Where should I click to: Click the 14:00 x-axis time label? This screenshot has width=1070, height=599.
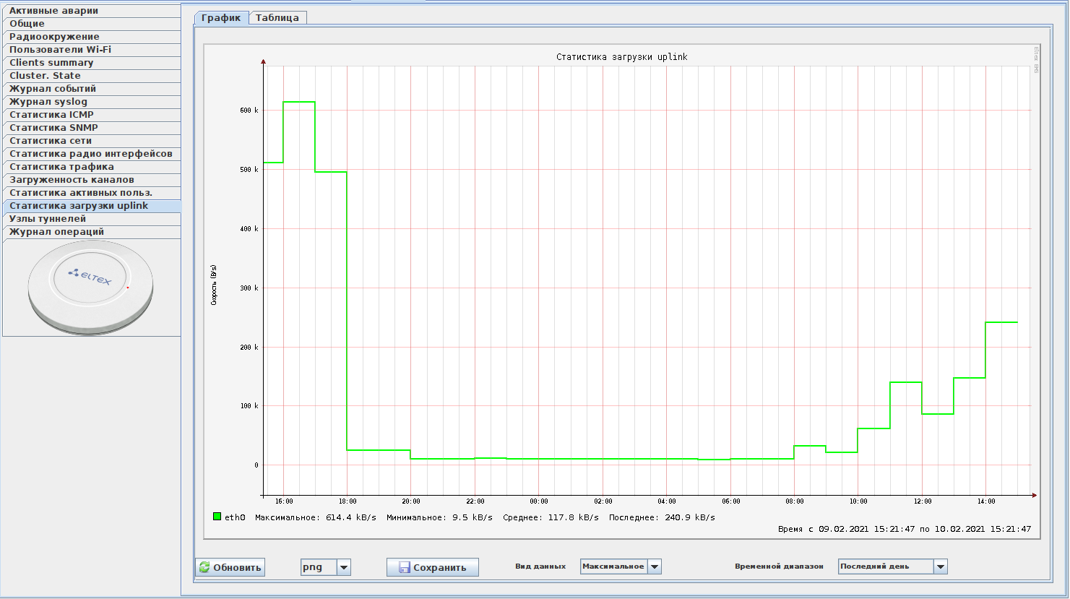click(986, 501)
